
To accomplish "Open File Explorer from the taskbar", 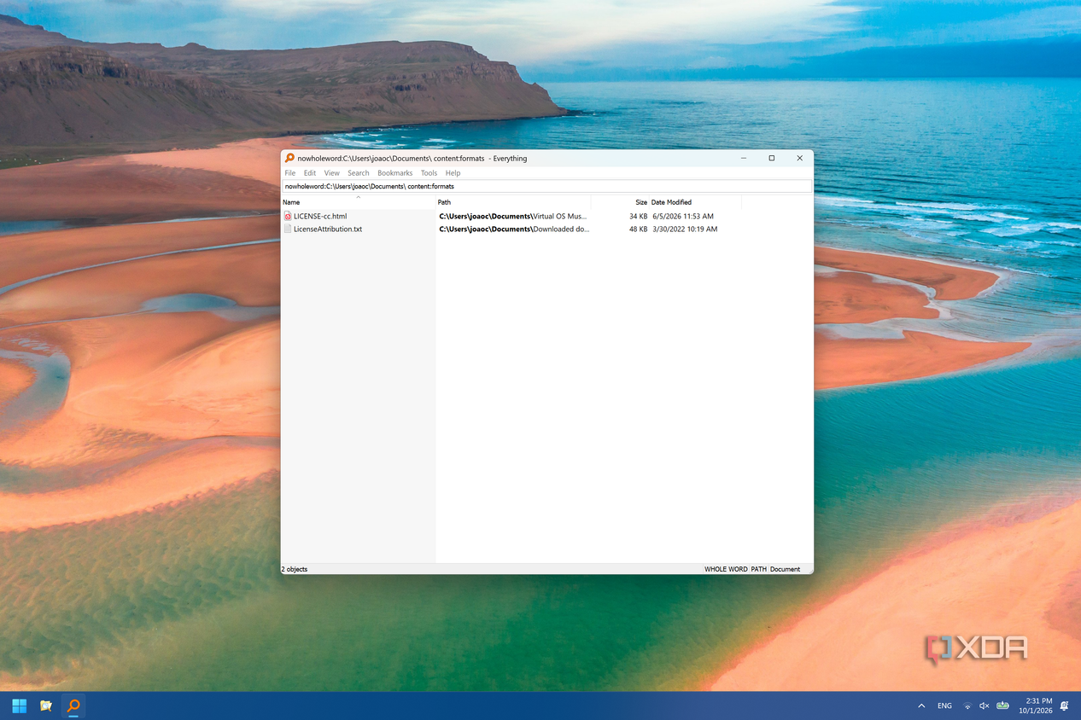I will pos(46,705).
